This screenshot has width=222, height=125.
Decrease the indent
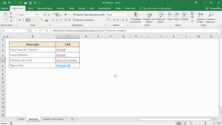click(66, 20)
